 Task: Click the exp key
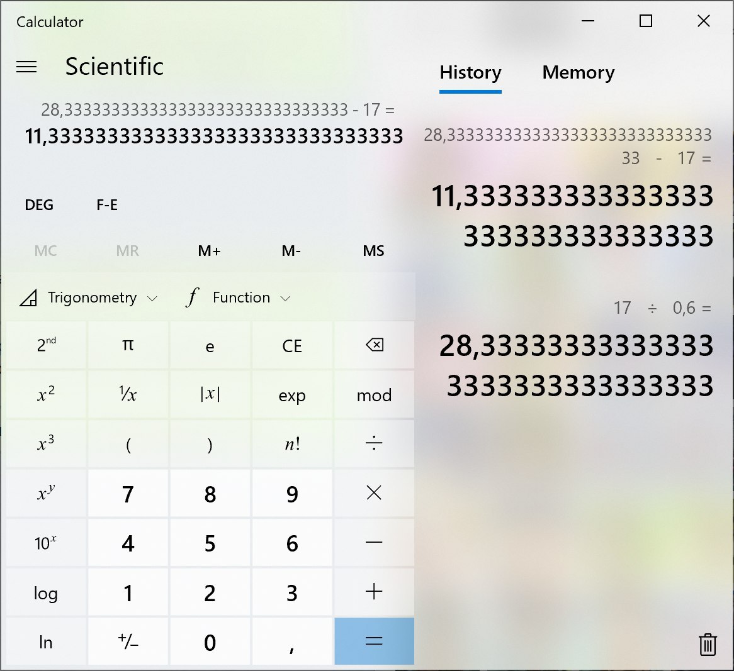[x=292, y=395]
